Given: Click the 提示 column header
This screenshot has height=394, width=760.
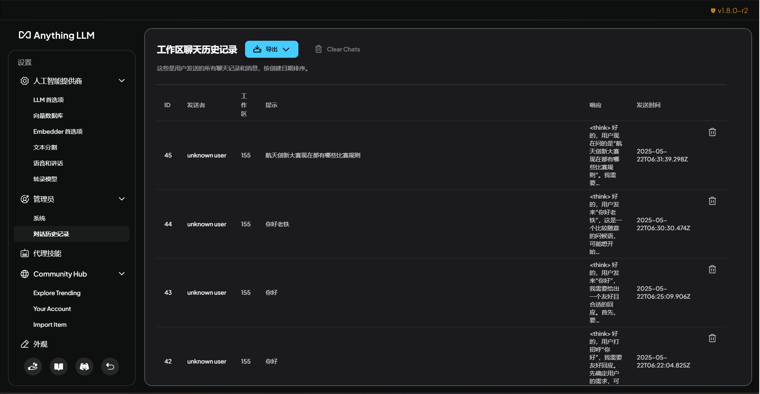Looking at the screenshot, I should pyautogui.click(x=271, y=105).
